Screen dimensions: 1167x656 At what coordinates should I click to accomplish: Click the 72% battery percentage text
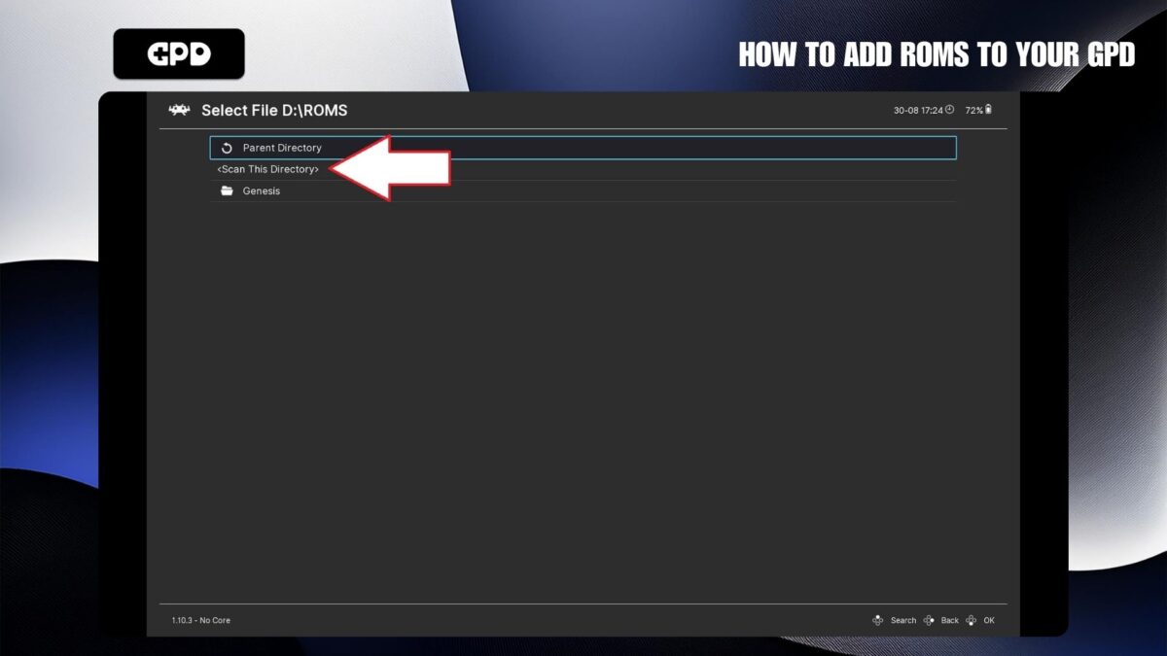click(x=973, y=110)
